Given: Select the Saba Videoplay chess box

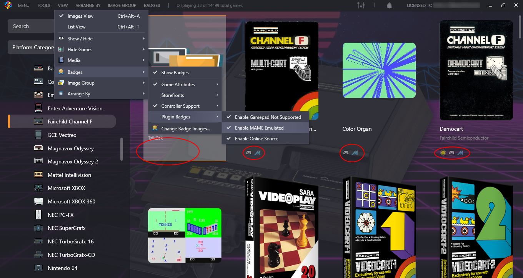Looking at the screenshot, I should point(282,227).
